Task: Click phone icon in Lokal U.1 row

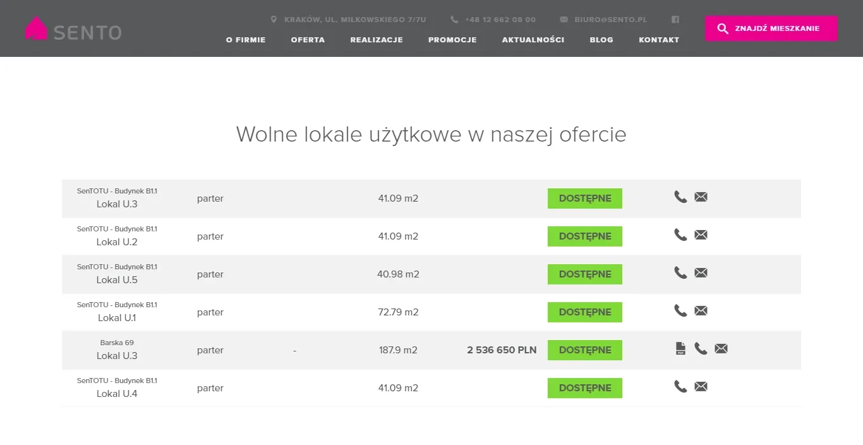Action: point(680,310)
